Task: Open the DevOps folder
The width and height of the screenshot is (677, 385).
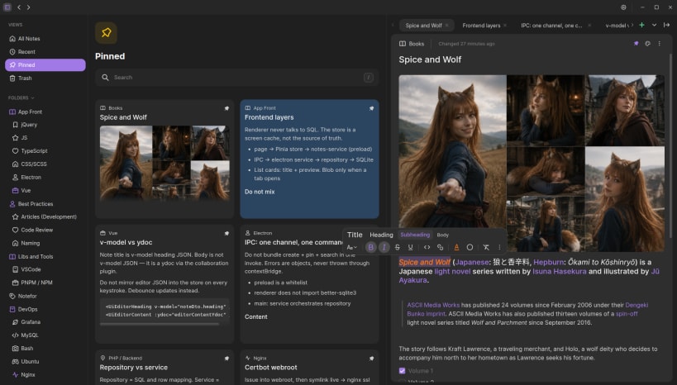Action: (45, 309)
